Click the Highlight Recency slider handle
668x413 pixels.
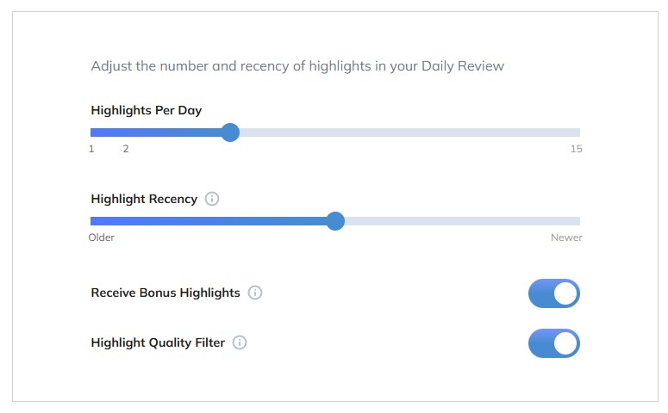(x=335, y=221)
